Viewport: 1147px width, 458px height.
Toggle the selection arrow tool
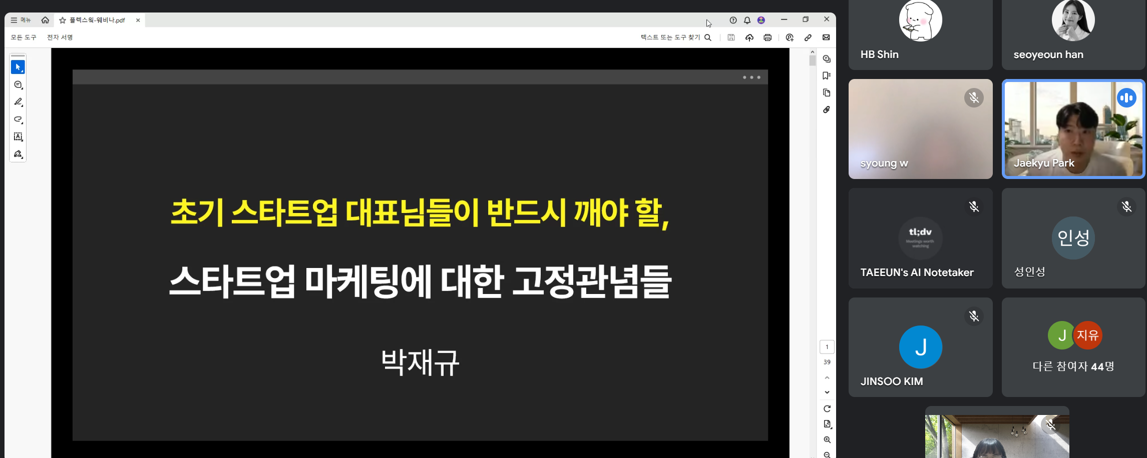(18, 66)
